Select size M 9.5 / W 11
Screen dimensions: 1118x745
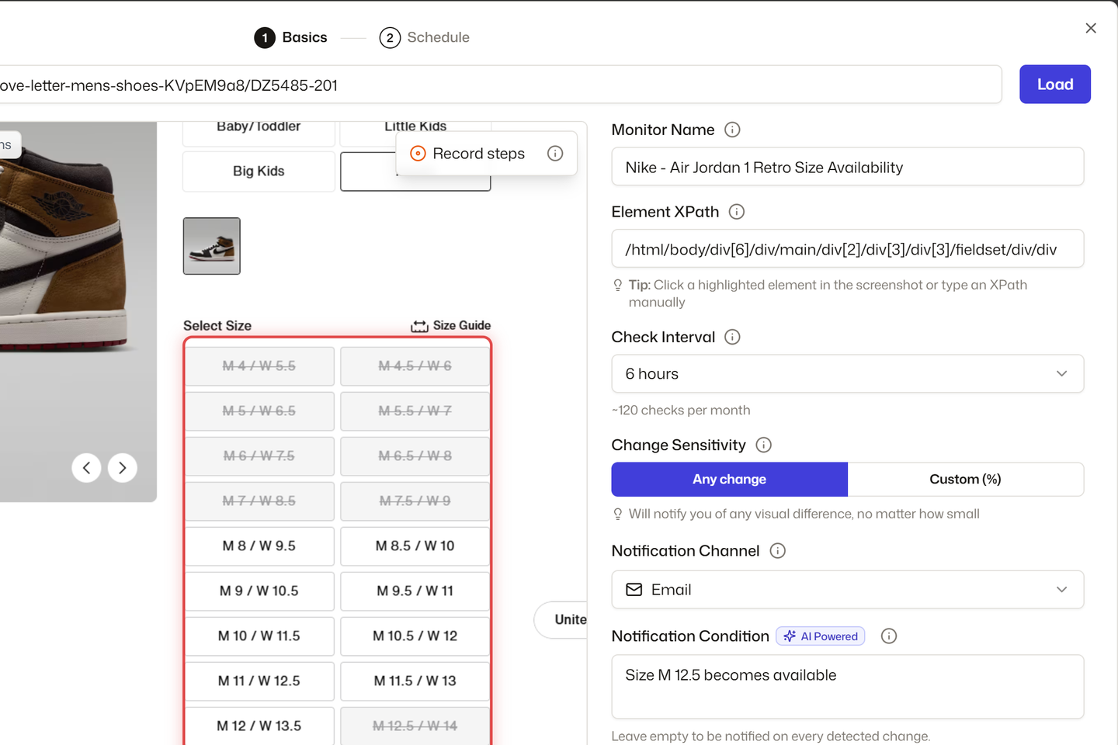(415, 591)
